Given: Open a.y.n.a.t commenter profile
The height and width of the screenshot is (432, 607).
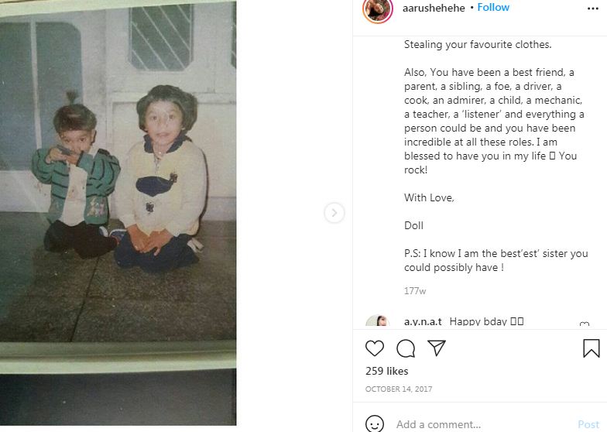Looking at the screenshot, I should 423,322.
